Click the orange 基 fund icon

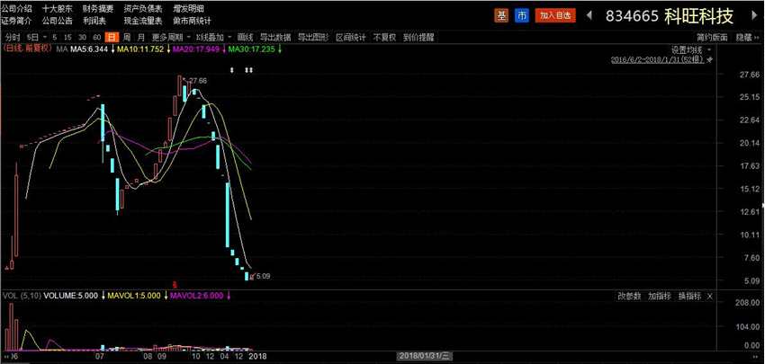point(501,15)
